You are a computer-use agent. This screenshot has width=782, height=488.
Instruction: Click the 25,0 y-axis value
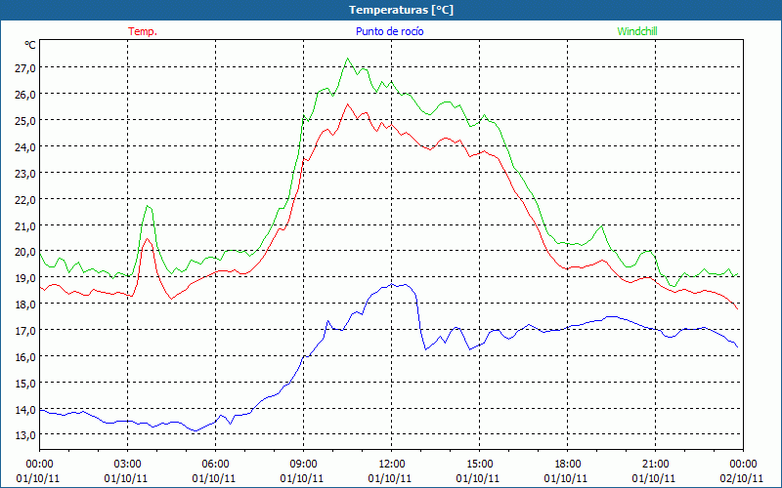tap(25, 121)
